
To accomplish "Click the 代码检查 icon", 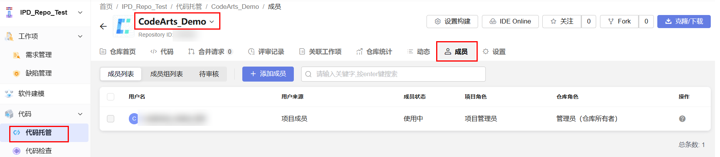I will click(x=17, y=151).
